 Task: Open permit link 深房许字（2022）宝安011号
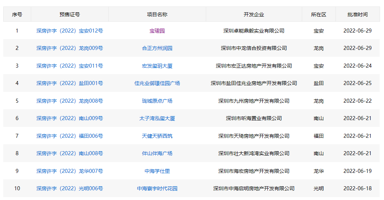70,66
